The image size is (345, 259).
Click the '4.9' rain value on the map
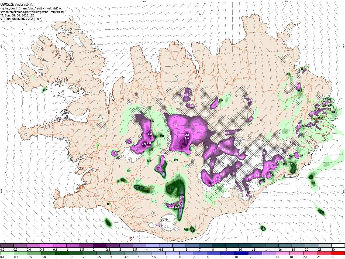point(138,188)
